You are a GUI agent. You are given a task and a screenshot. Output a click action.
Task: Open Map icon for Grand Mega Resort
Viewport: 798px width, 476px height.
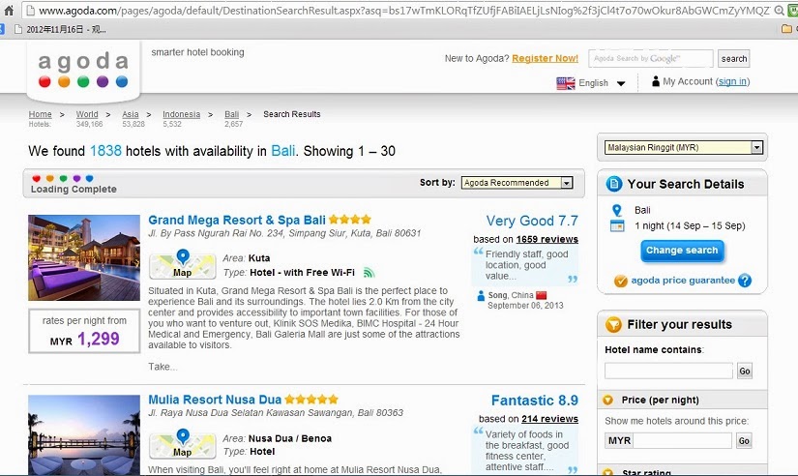tap(182, 264)
